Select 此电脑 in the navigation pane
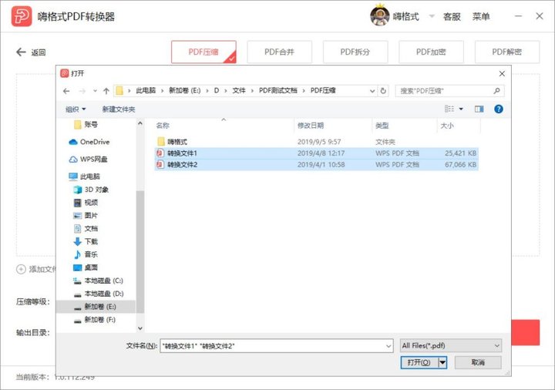Viewport: 555px width, 390px height. pos(85,177)
